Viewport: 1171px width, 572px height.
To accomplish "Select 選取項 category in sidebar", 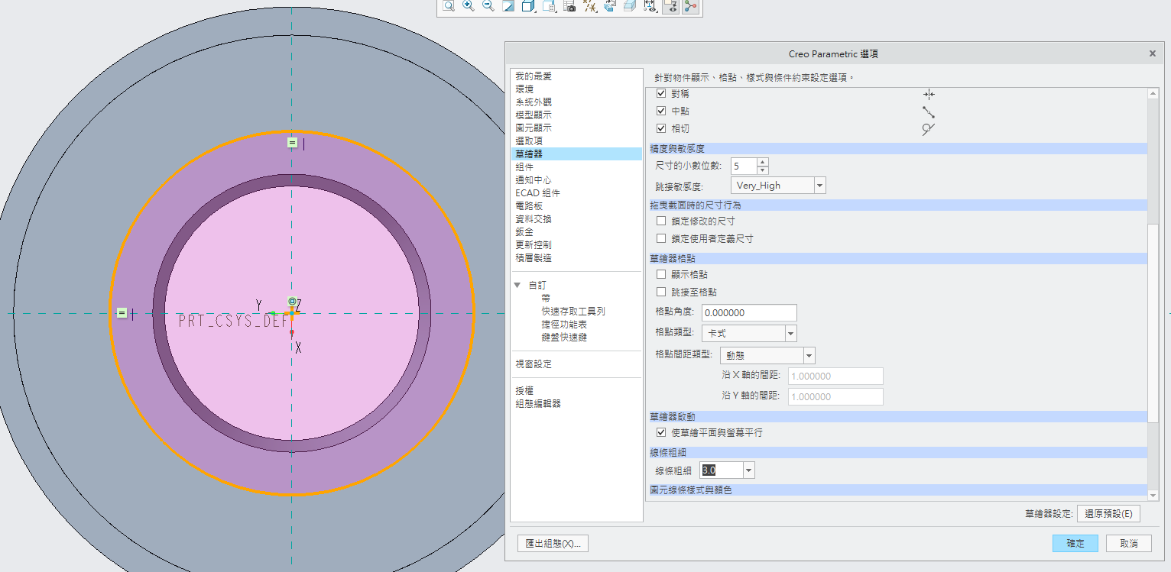I will 529,141.
